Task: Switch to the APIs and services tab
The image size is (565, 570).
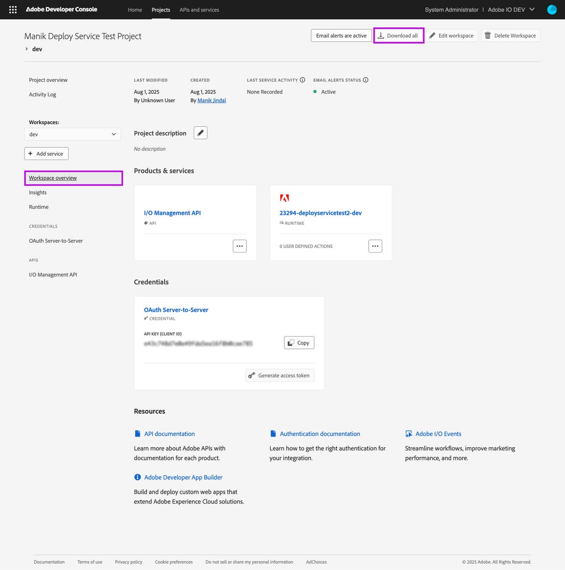Action: click(199, 9)
